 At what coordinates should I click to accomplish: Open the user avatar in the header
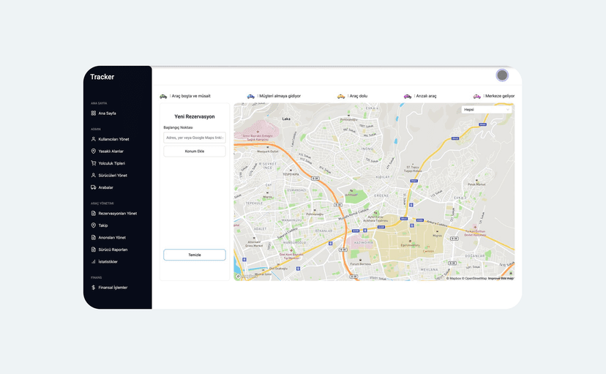(x=502, y=75)
